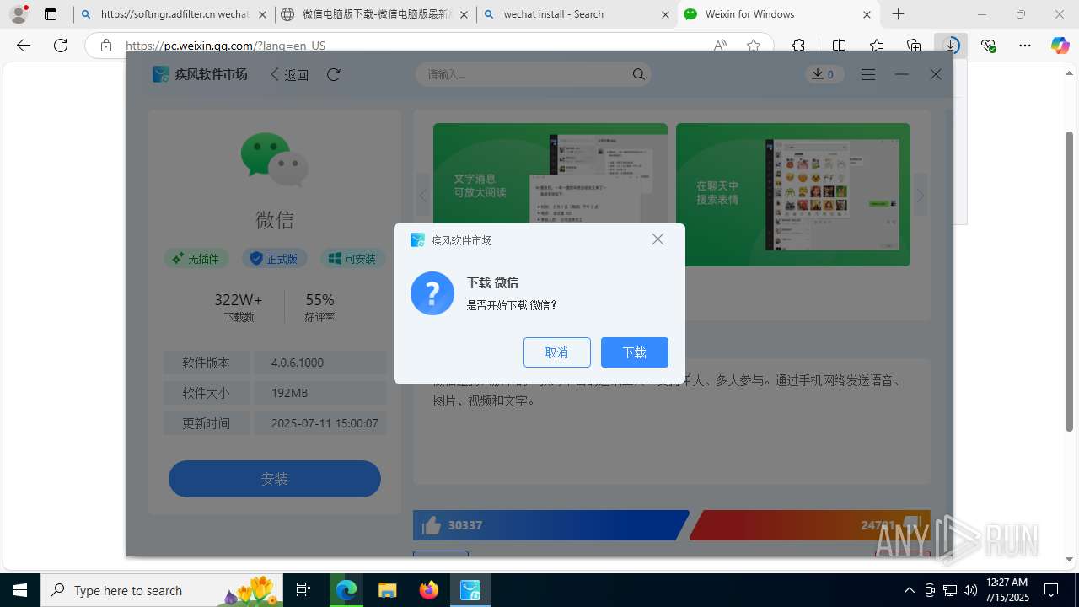Show next screenshot with right arrow
The width and height of the screenshot is (1079, 607).
coord(920,196)
